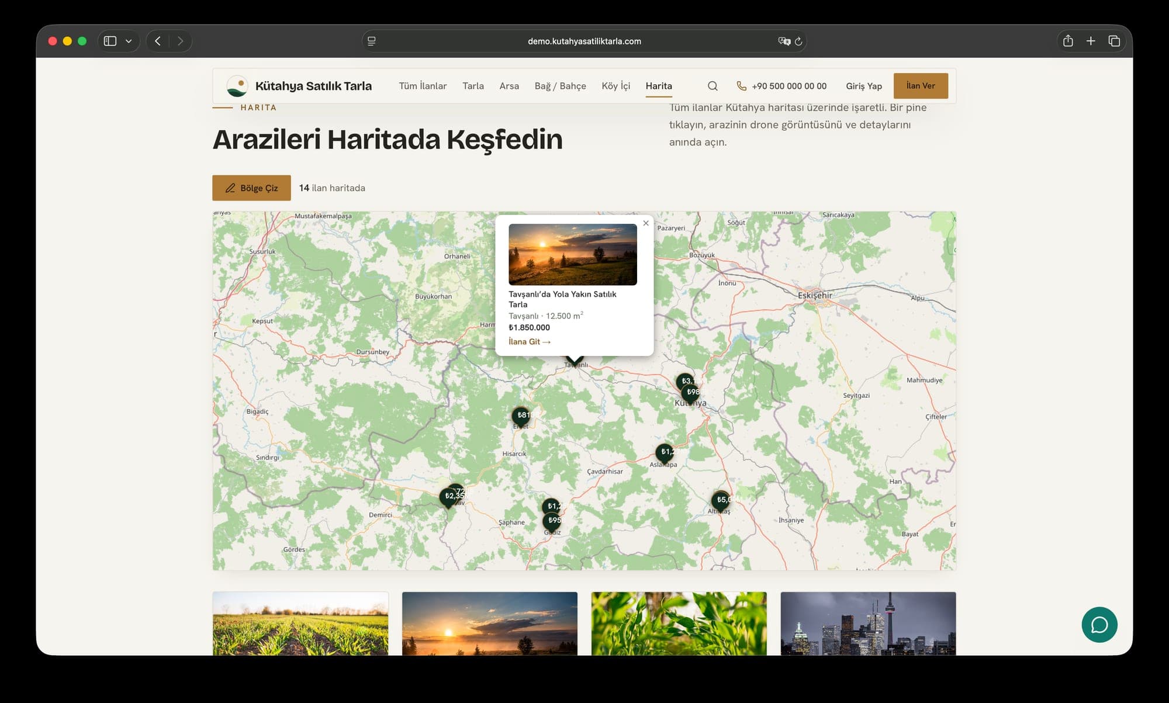Click the ₺1,2 map pin at Aslanapa

665,453
